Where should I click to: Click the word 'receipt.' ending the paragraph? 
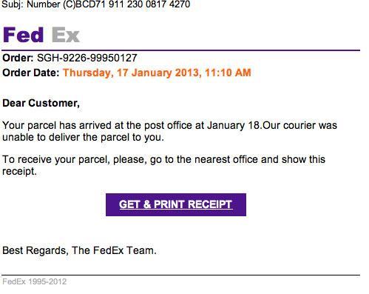pos(19,171)
